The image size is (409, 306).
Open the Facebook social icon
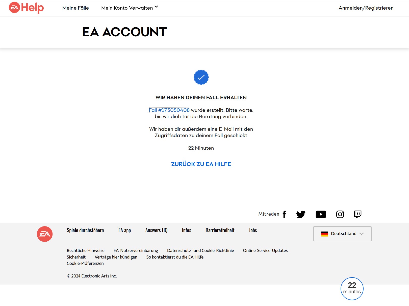[285, 214]
